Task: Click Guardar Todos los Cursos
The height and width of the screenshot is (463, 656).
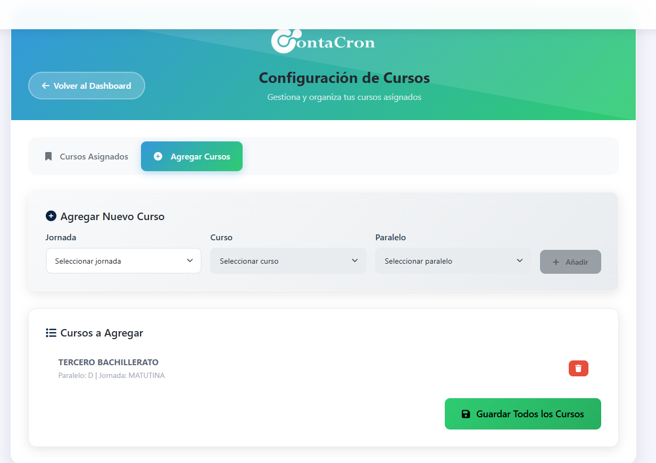Action: pyautogui.click(x=522, y=414)
